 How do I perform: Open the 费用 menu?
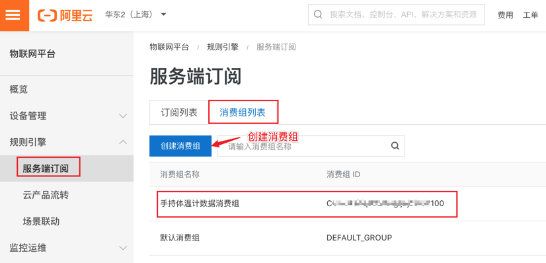click(x=505, y=15)
